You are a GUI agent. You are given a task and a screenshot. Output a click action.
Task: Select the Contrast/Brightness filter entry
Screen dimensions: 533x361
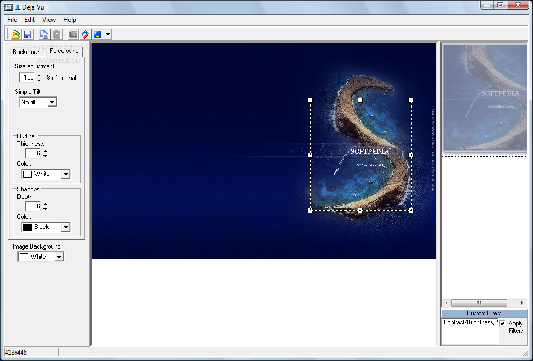click(470, 322)
